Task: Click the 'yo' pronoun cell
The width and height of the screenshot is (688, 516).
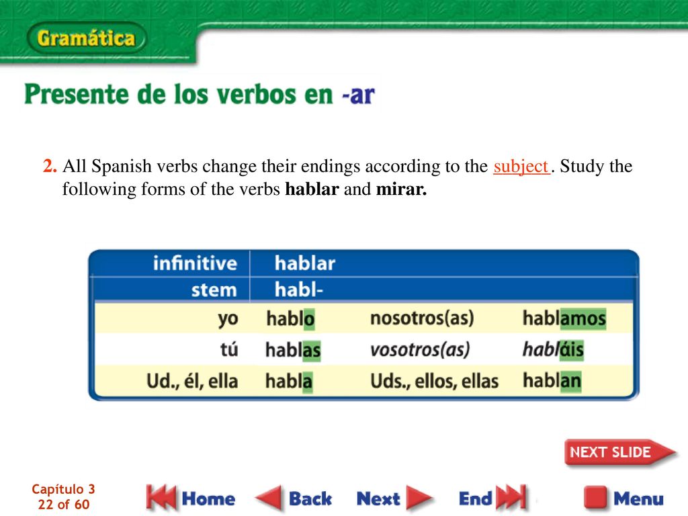Action: (228, 319)
